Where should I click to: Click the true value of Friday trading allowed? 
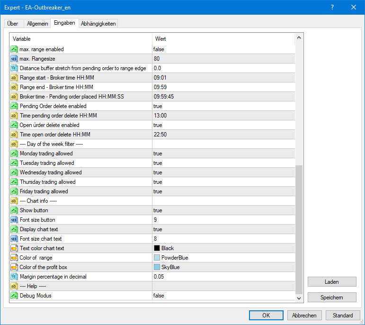[158, 191]
